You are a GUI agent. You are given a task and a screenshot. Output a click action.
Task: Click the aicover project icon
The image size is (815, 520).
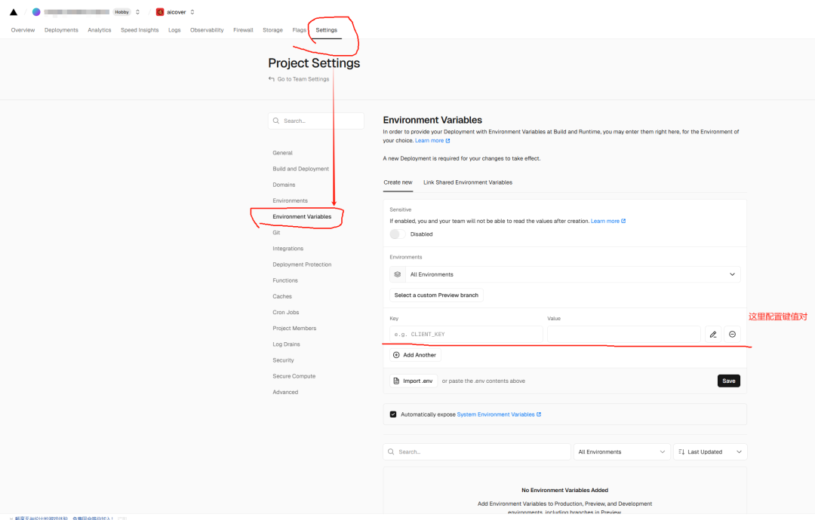(160, 12)
